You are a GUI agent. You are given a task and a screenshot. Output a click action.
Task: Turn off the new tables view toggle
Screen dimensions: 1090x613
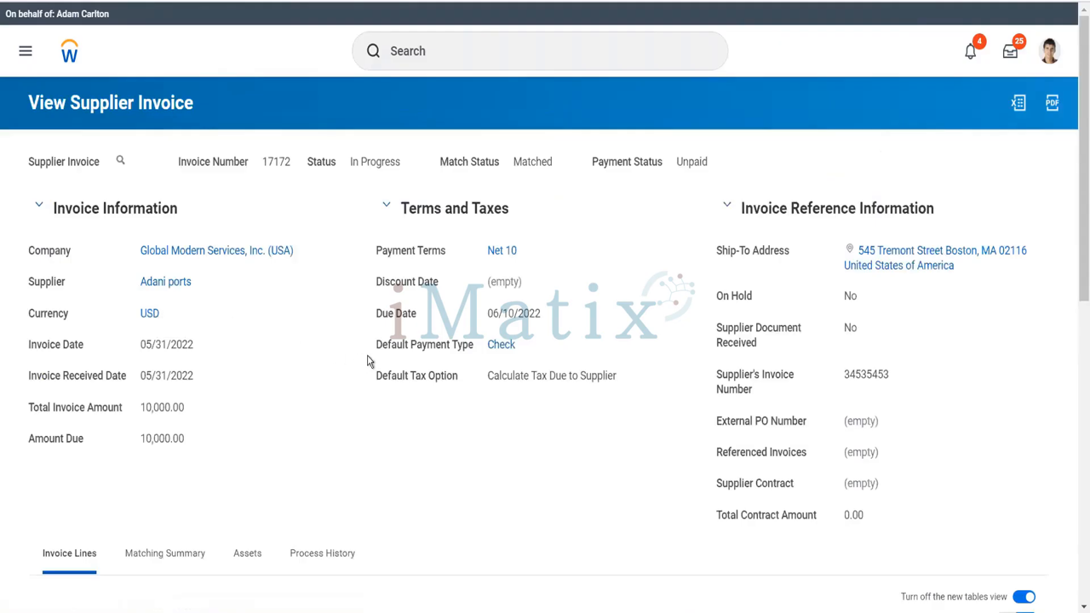point(1024,597)
